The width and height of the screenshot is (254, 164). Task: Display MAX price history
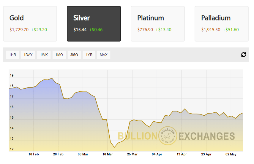(104, 55)
